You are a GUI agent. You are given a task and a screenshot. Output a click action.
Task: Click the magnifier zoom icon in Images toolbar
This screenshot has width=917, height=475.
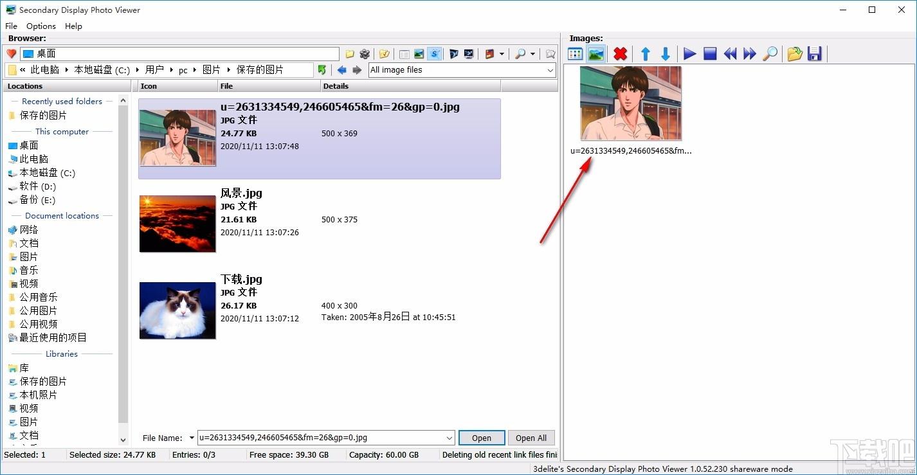point(770,54)
